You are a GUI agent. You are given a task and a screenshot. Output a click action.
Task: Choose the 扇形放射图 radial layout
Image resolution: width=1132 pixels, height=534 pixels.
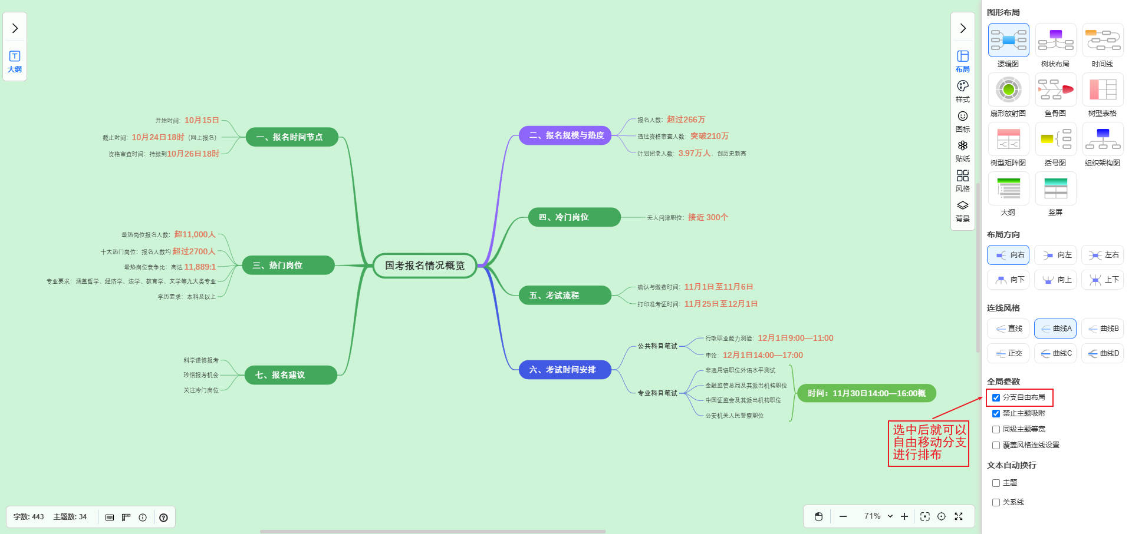(1008, 90)
